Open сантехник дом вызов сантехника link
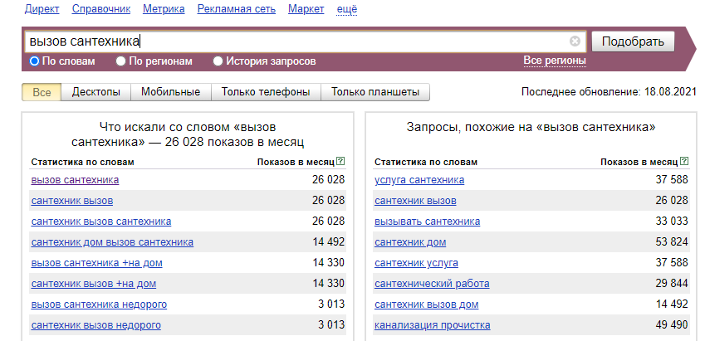 (x=112, y=242)
